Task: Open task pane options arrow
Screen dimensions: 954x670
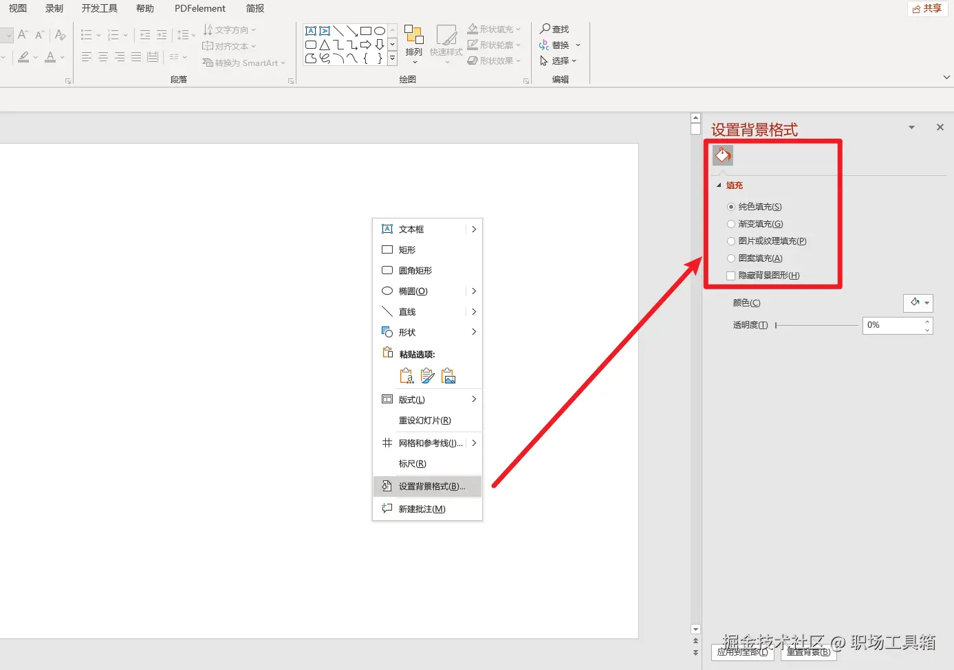Action: click(911, 128)
